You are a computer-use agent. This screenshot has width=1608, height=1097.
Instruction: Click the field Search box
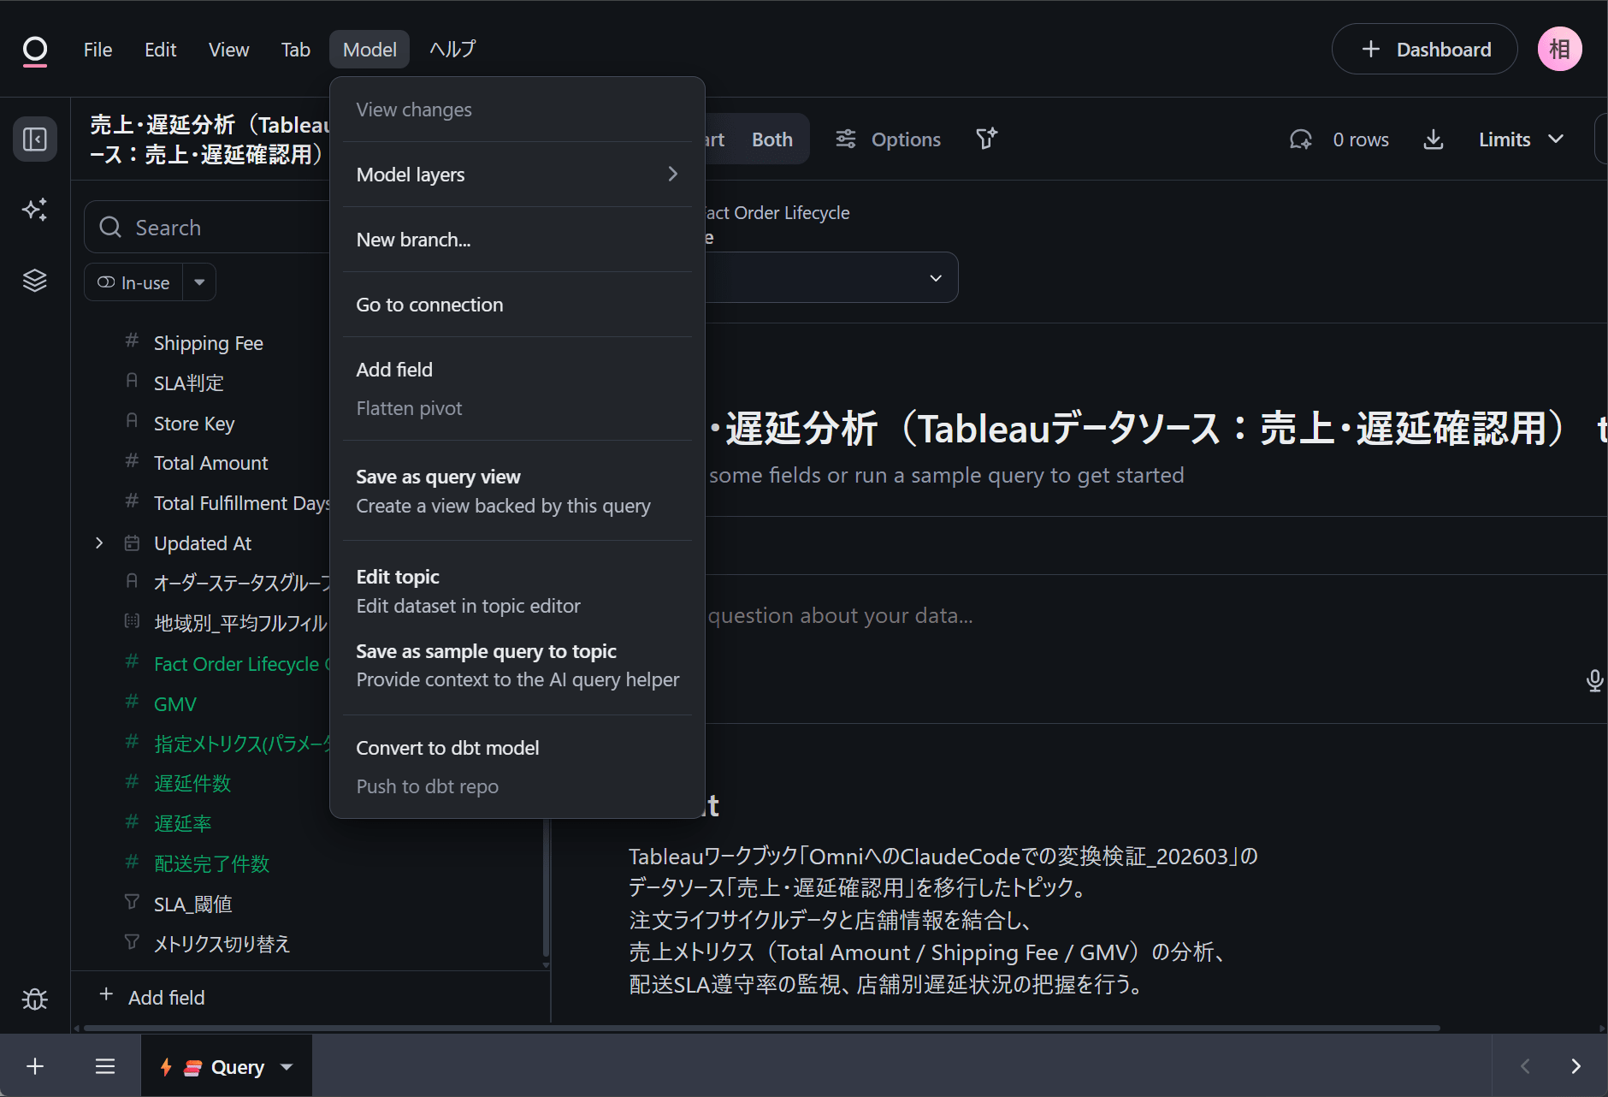point(207,227)
